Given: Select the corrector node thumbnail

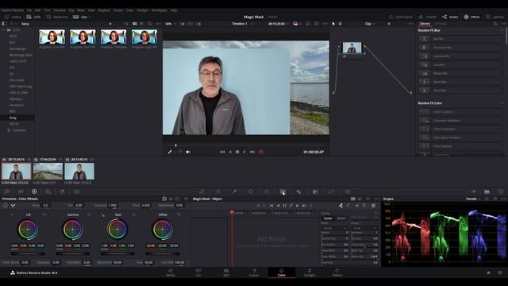Looking at the screenshot, I should 352,48.
